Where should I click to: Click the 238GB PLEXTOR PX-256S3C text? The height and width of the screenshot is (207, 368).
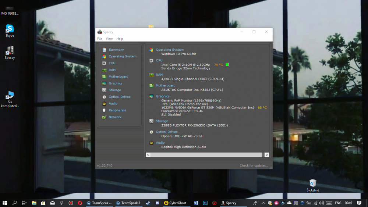point(195,125)
